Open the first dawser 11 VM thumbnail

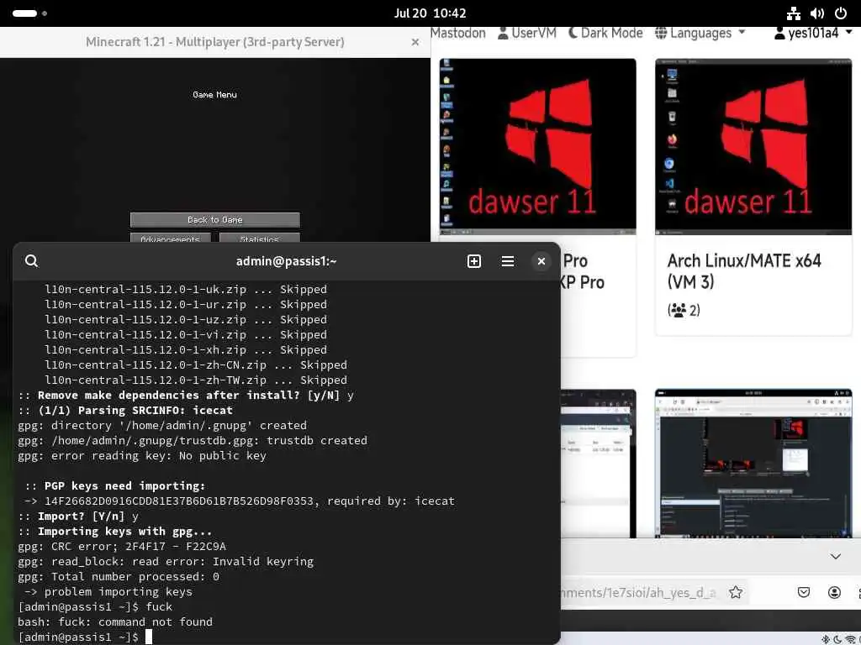537,146
